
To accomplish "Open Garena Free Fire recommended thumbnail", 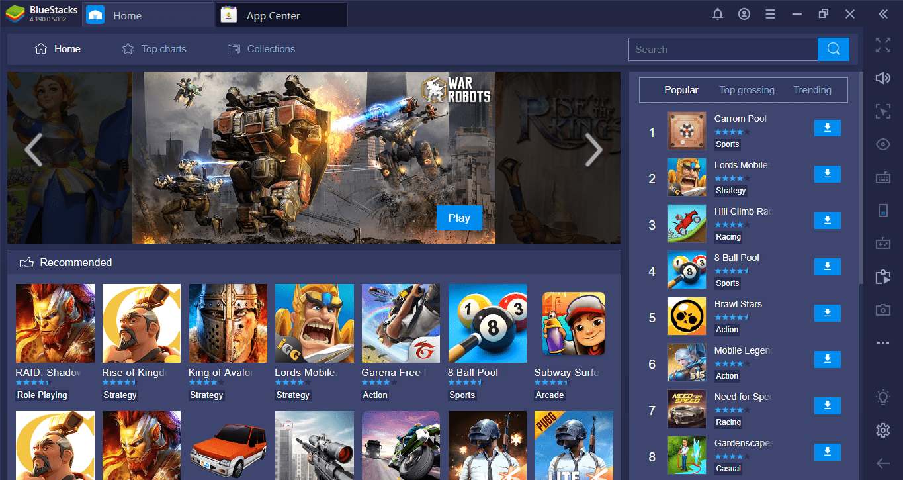I will click(x=401, y=323).
